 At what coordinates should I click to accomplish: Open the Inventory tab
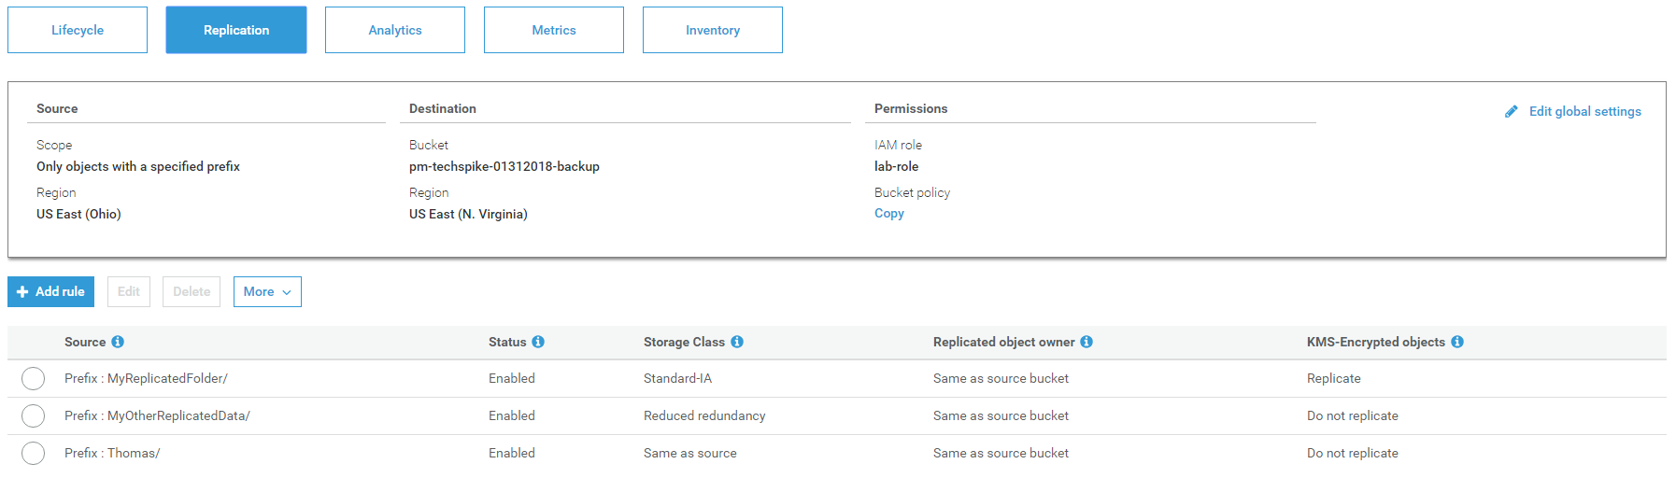pyautogui.click(x=713, y=30)
